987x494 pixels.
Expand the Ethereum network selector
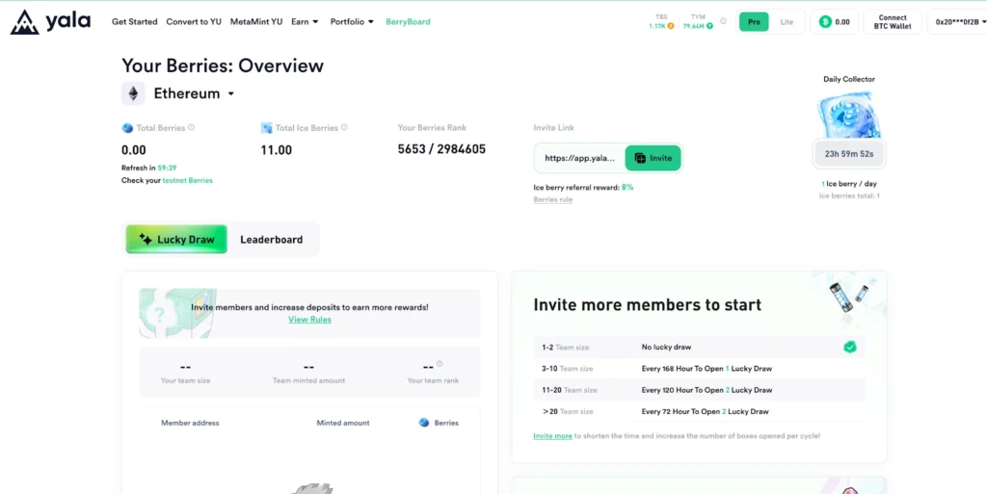click(x=195, y=93)
